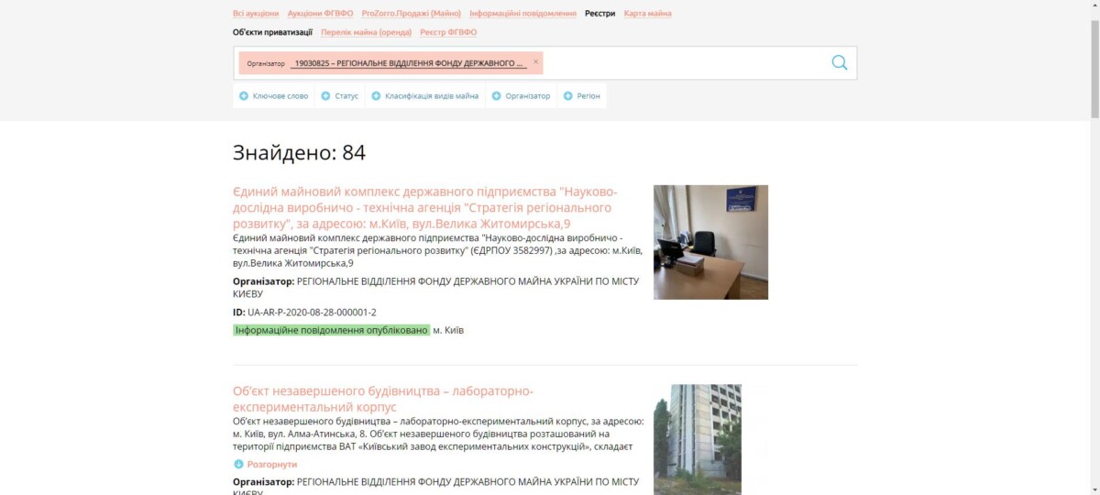Select Реєстр ФГВФО subtab
Screen dimensions: 1100x495
tap(448, 32)
